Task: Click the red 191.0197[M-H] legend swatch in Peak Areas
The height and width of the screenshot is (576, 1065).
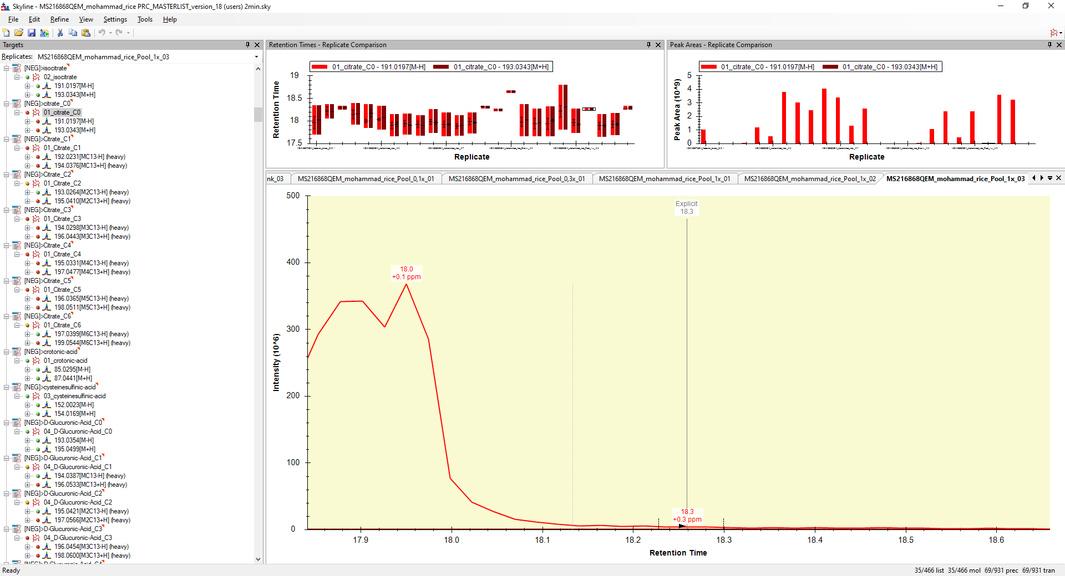Action: point(708,67)
